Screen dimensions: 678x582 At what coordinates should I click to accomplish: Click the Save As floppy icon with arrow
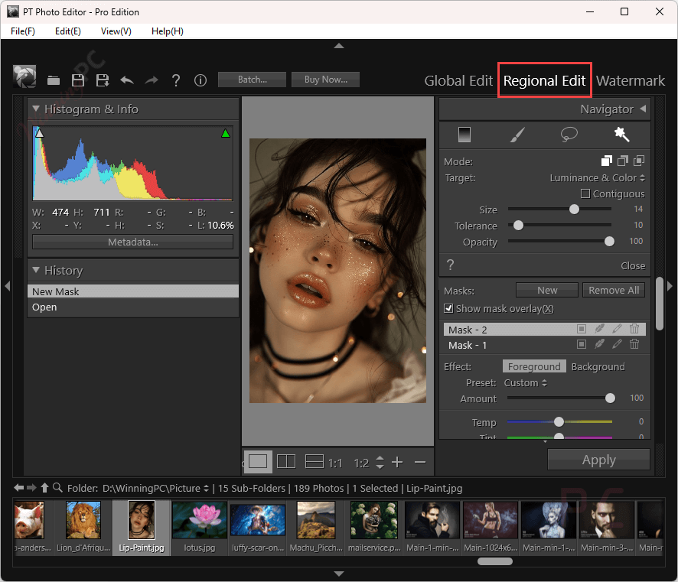click(103, 80)
